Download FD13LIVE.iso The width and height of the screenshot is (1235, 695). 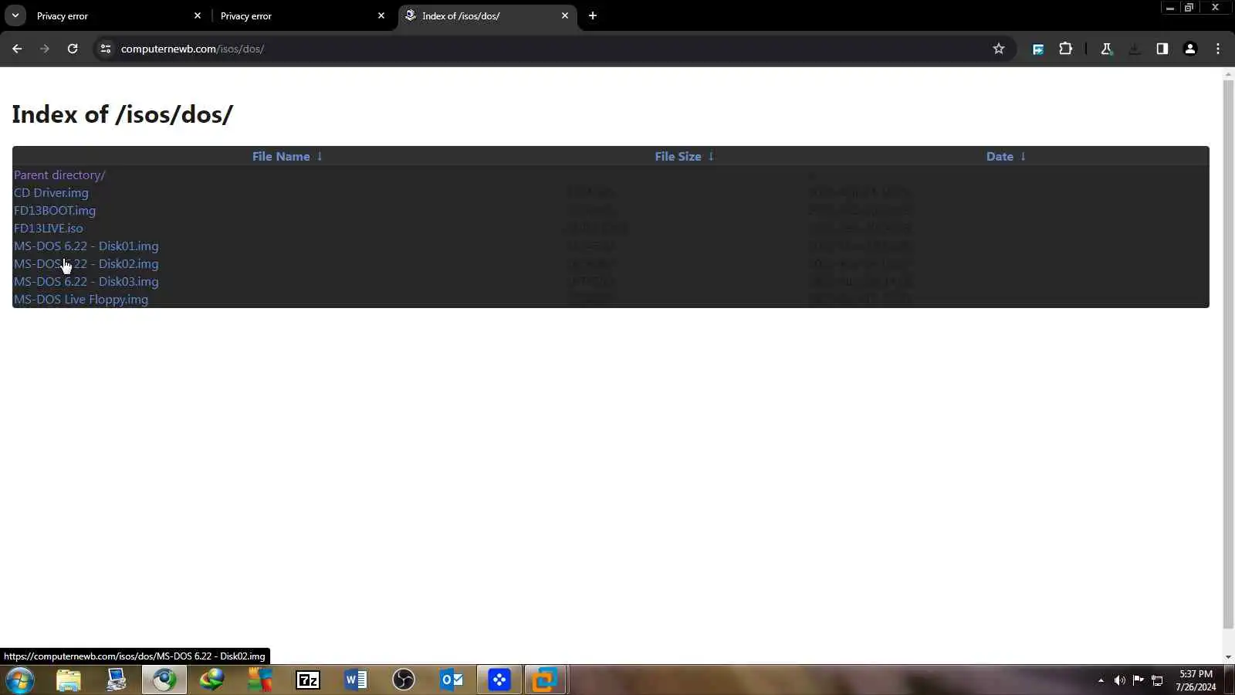tap(49, 229)
